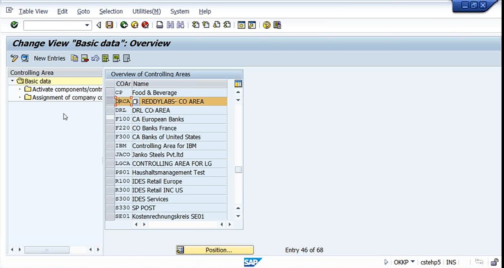The width and height of the screenshot is (504, 268).
Task: Click the Name column header
Action: tap(179, 84)
